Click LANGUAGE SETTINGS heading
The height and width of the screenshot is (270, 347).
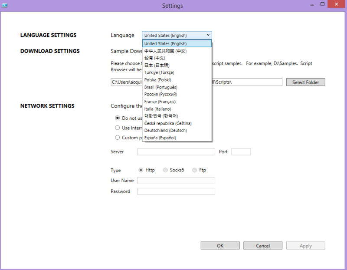(48, 35)
